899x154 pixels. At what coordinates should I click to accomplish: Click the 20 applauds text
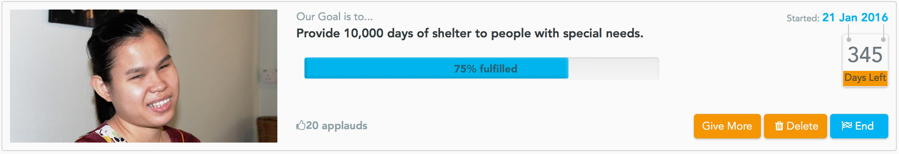pyautogui.click(x=337, y=125)
